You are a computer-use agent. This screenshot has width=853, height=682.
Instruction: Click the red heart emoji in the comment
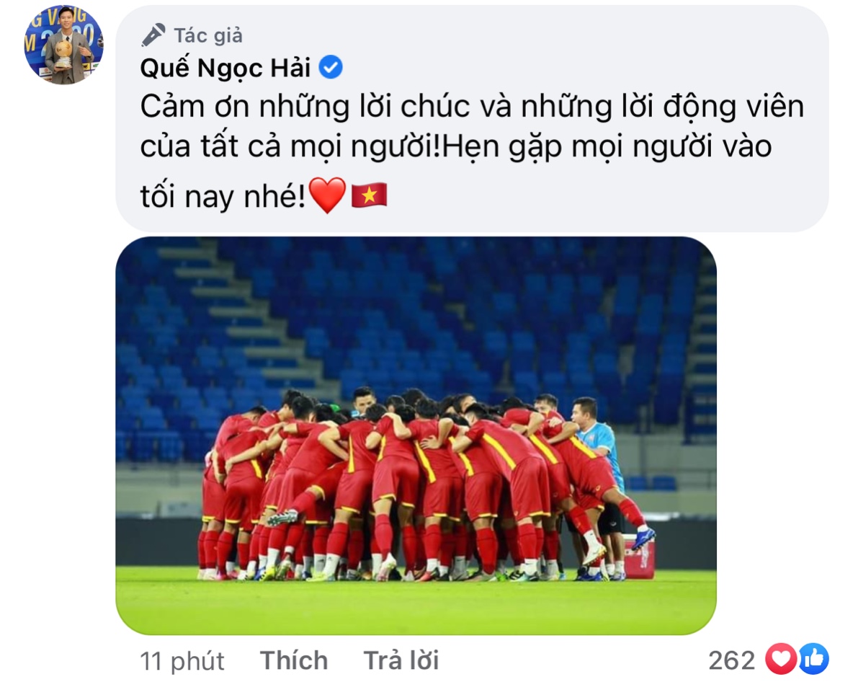pyautogui.click(x=327, y=195)
